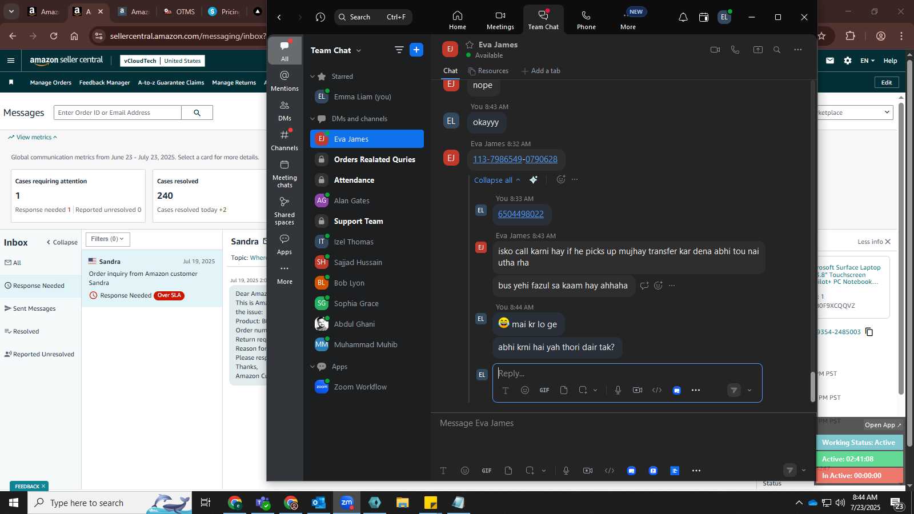Add reaction to the order number thread
The image size is (914, 514).
click(561, 179)
